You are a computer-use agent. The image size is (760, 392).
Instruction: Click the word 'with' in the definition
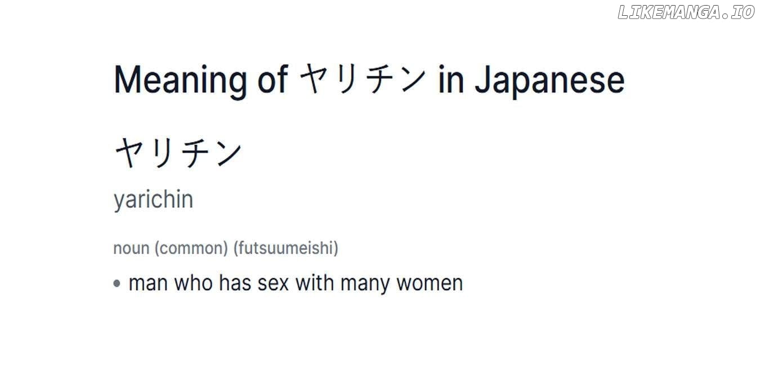tap(315, 283)
